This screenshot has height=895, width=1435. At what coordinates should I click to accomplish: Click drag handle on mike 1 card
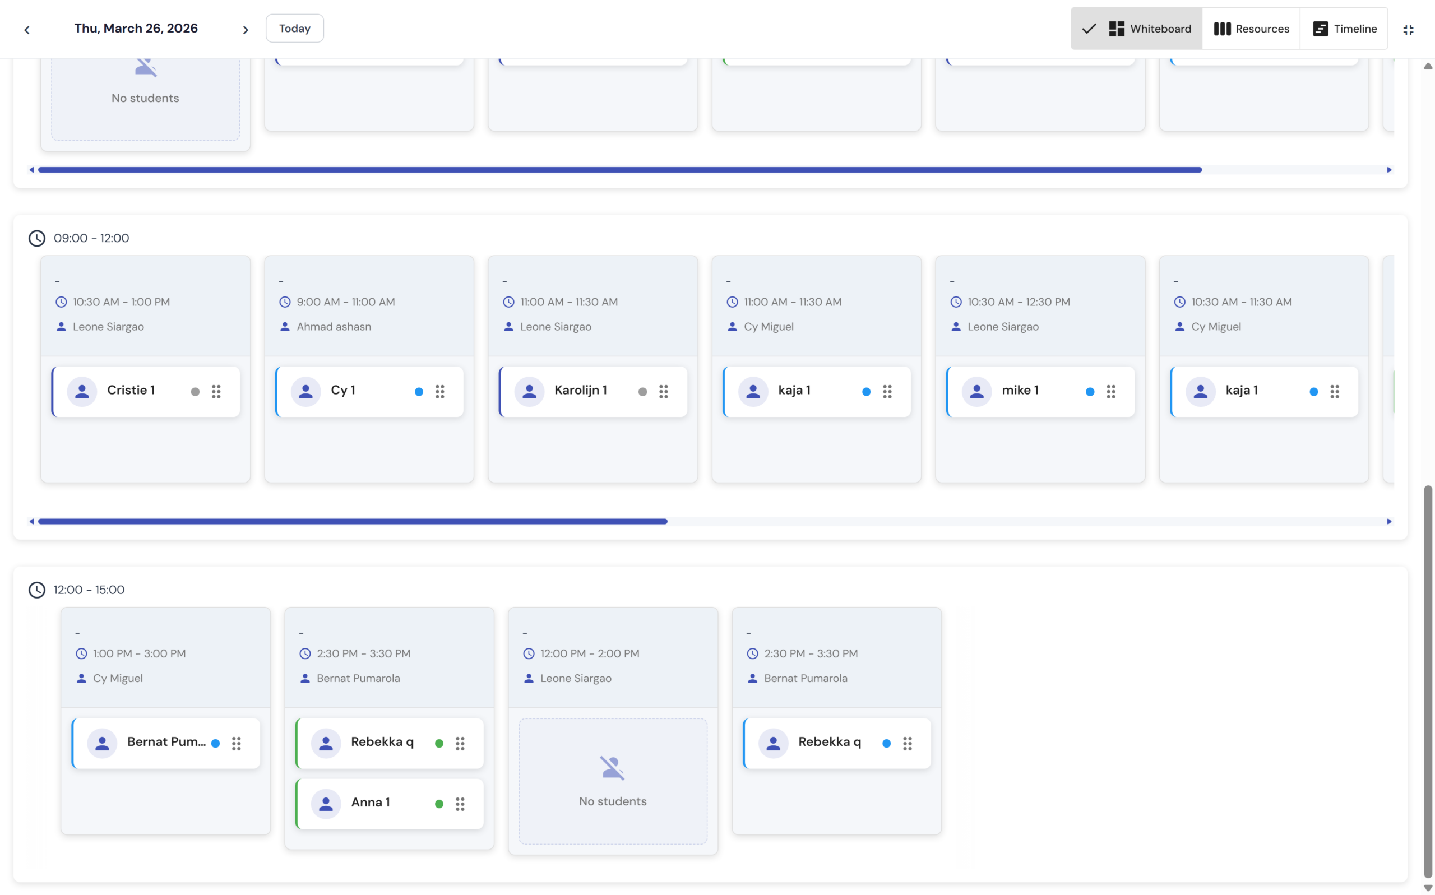tap(1110, 391)
